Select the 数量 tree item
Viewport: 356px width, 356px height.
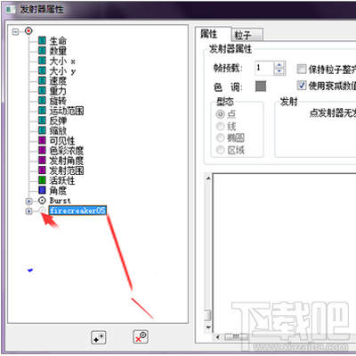pos(58,51)
